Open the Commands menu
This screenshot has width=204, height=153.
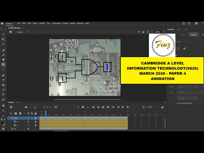(x=56, y=23)
